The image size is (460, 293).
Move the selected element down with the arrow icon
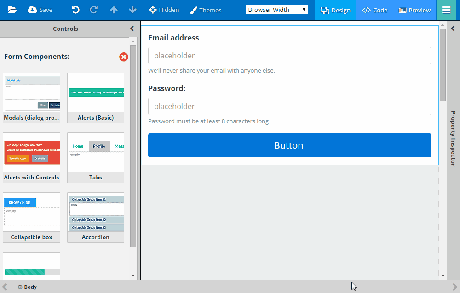pos(132,9)
